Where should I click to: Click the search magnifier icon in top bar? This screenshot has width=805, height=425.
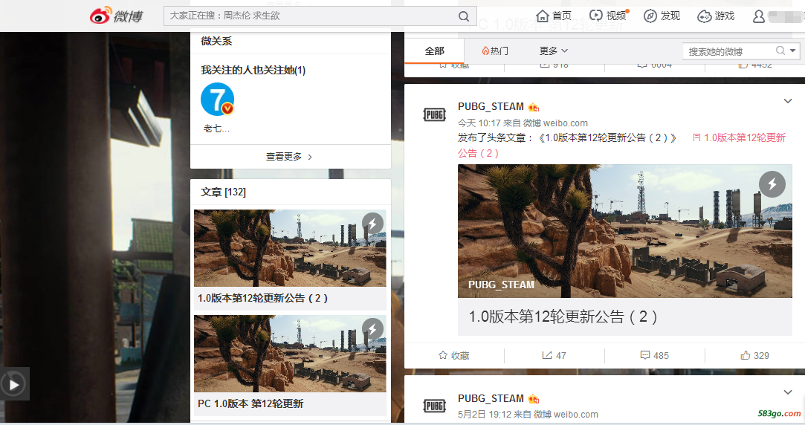pos(464,16)
